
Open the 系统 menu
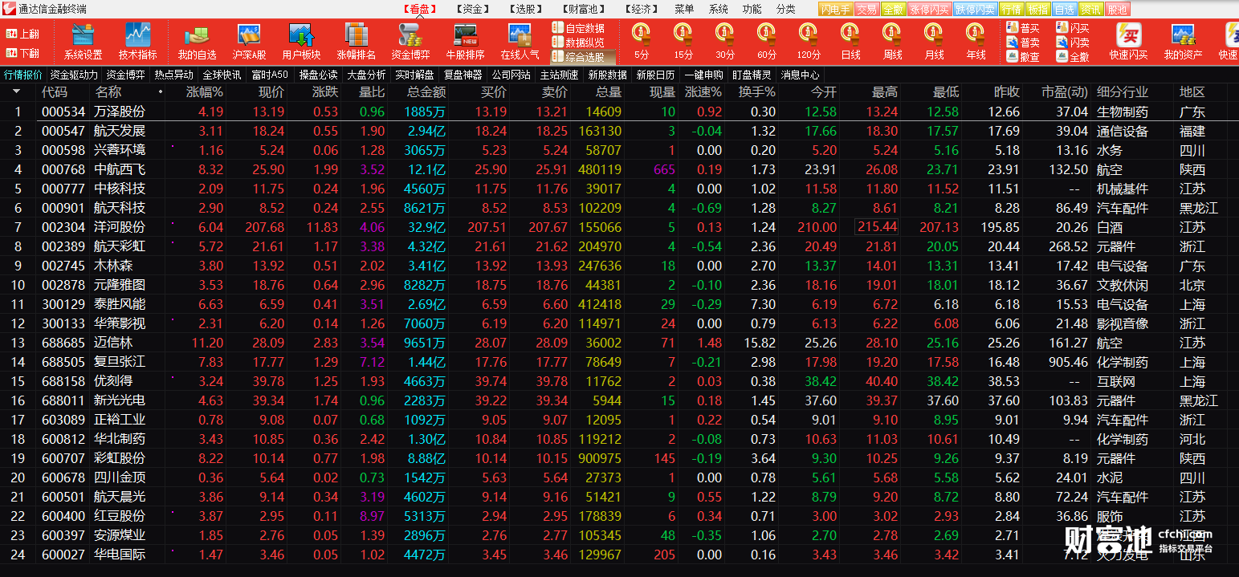coord(719,10)
